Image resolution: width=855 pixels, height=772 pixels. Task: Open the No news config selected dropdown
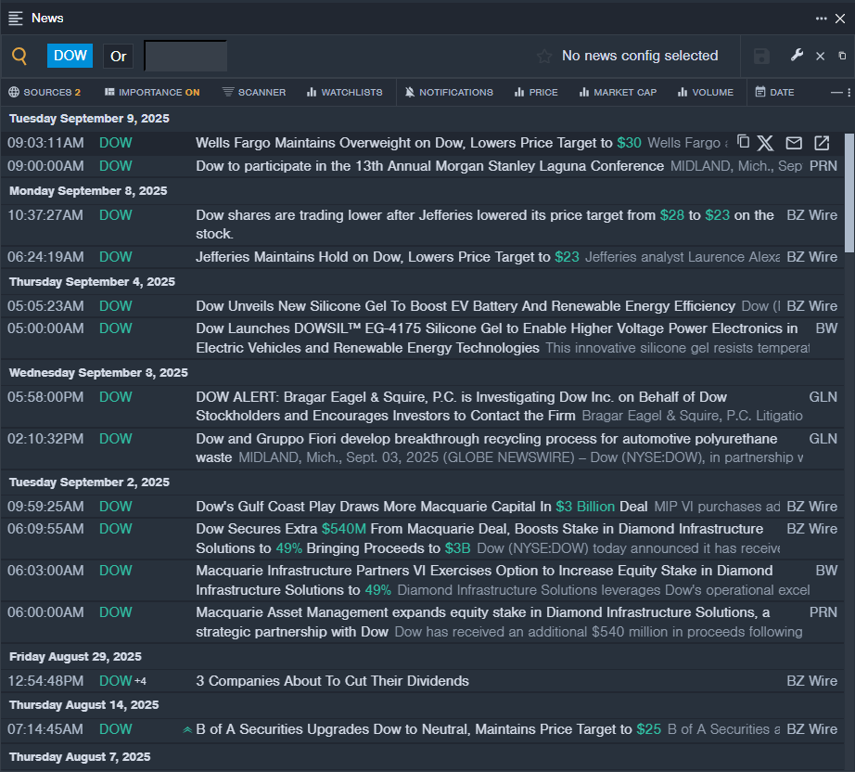click(x=640, y=56)
